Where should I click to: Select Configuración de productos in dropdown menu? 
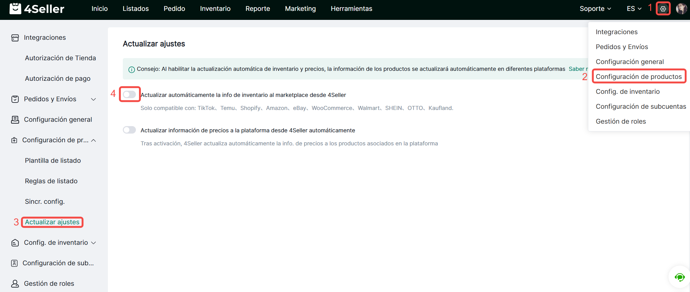[x=638, y=77]
